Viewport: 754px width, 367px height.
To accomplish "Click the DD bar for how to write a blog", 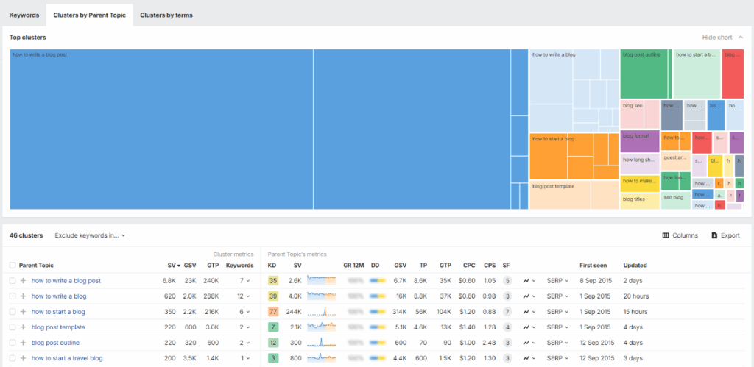I will click(x=378, y=296).
